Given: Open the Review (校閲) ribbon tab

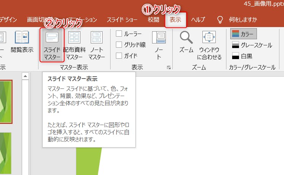Looking at the screenshot, I should tap(153, 20).
